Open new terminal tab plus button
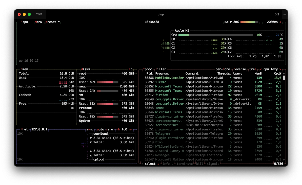This screenshot has width=302, height=185. coord(285,14)
